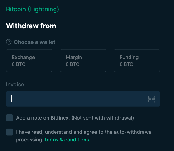174x151 pixels.
Task: Click the Invoice field label
Action: click(x=15, y=85)
